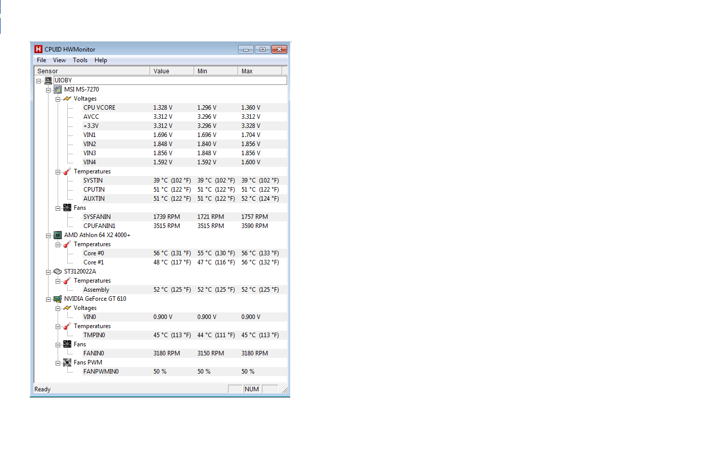Click the GeForce Voltages lightning icon
Viewport: 728px width, 455px height.
[x=67, y=308]
